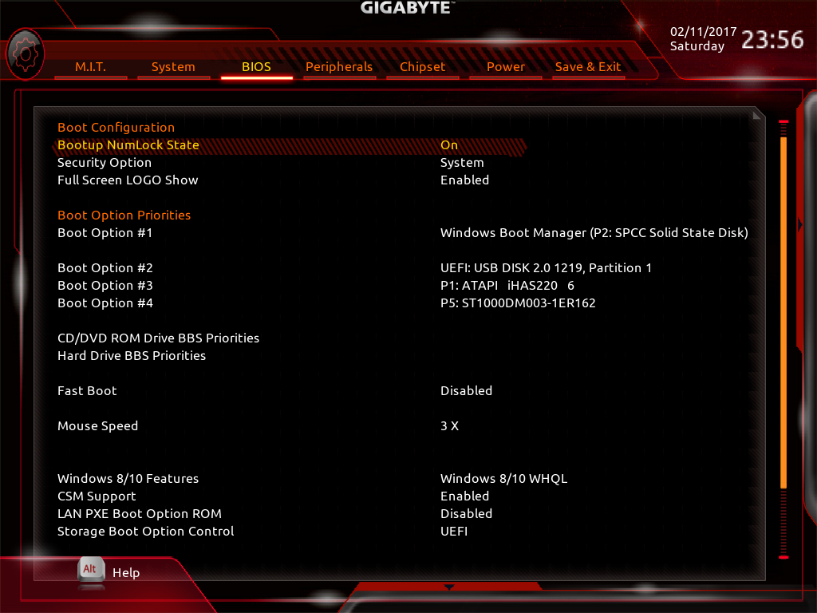Click the orange vertical scrollbar

pos(783,312)
